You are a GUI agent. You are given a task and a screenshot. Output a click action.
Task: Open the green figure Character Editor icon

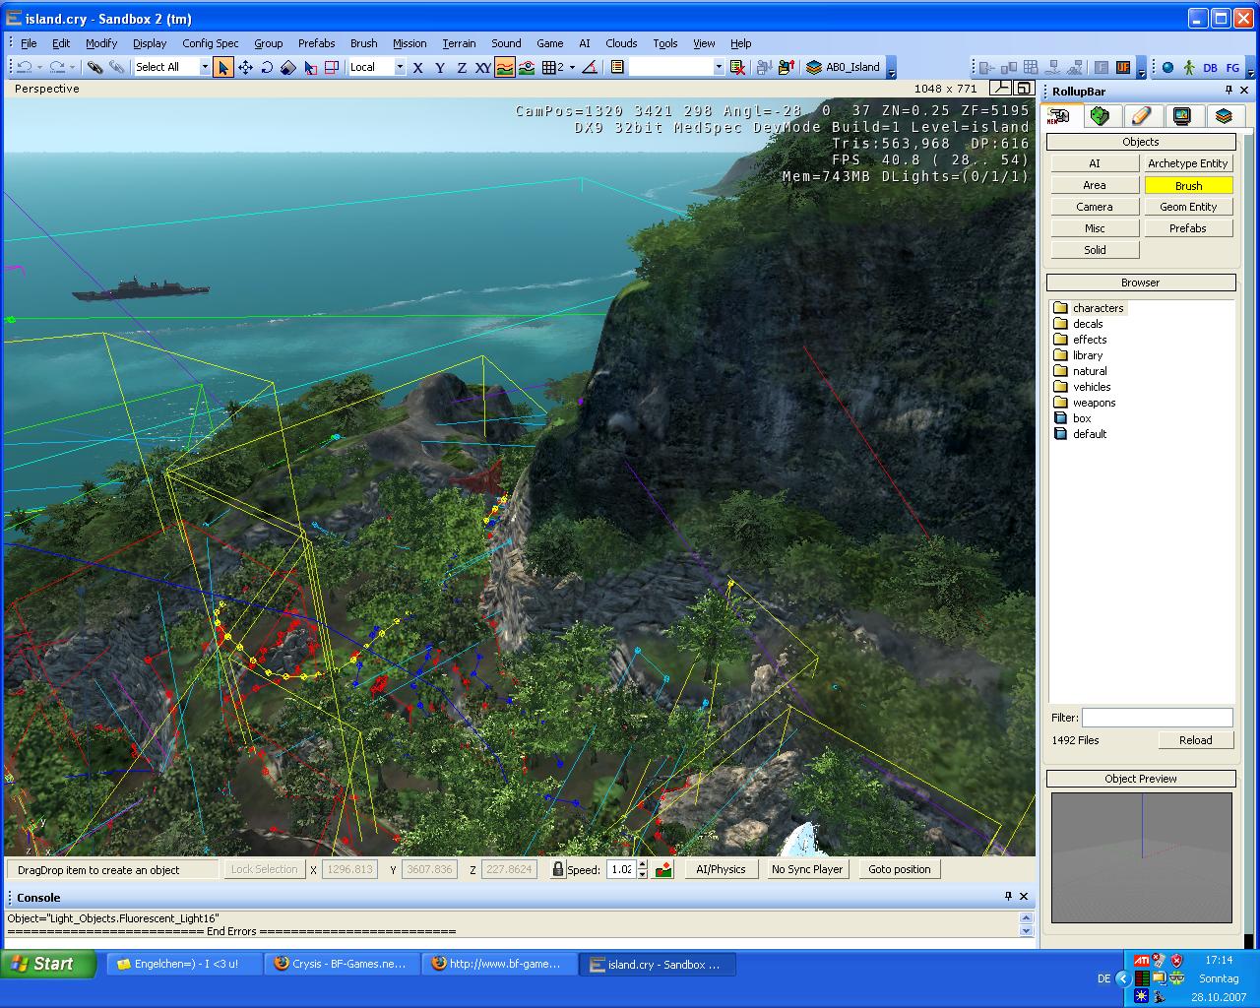point(1189,67)
